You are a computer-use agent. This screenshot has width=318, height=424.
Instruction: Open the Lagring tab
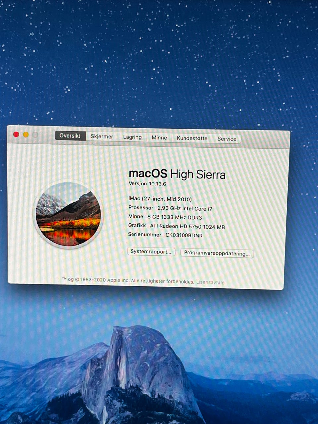132,137
